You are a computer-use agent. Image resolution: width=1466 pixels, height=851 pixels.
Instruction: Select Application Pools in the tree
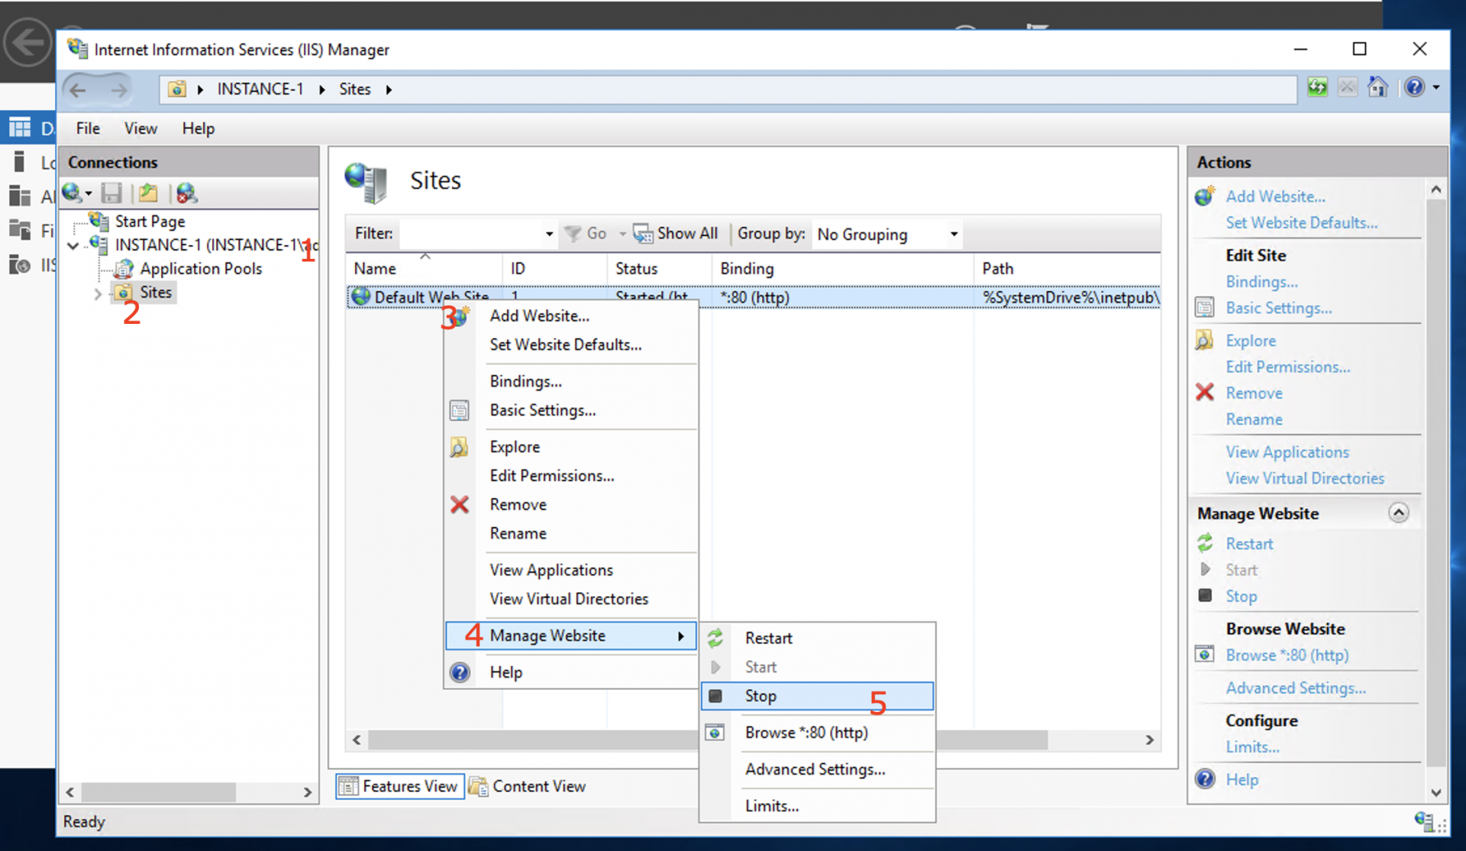201,269
